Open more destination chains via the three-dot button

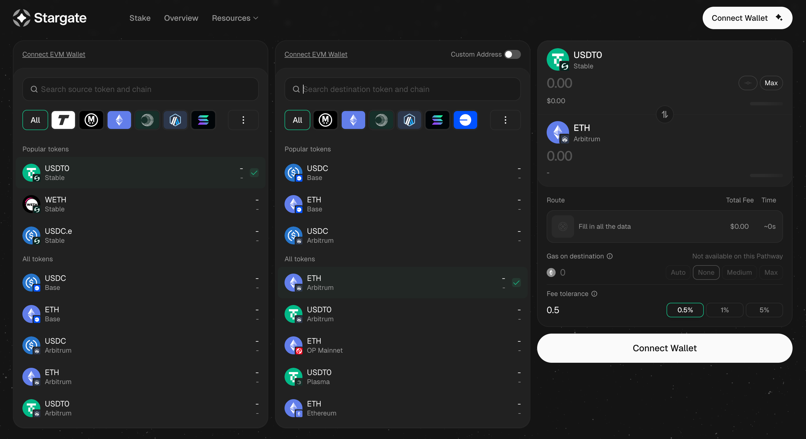click(505, 120)
